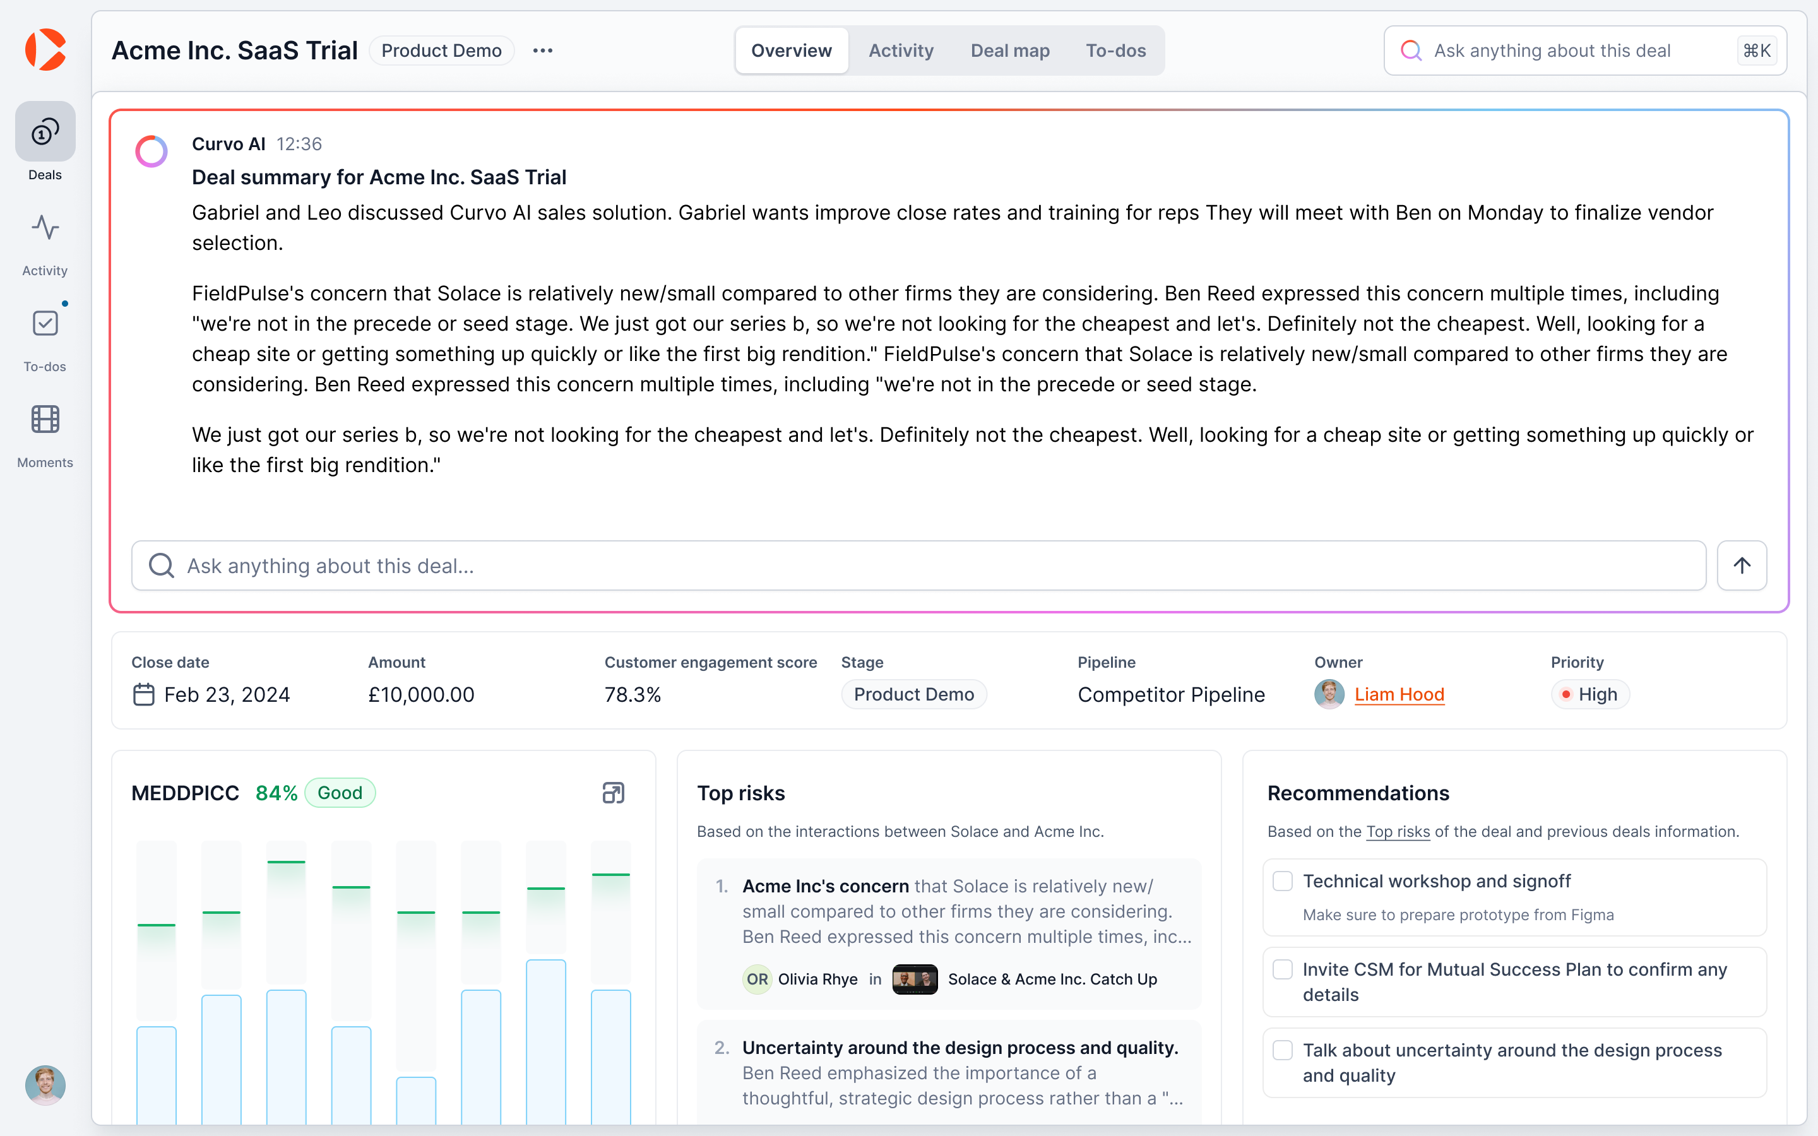Follow the Top risks link under Recommendations

pyautogui.click(x=1398, y=832)
